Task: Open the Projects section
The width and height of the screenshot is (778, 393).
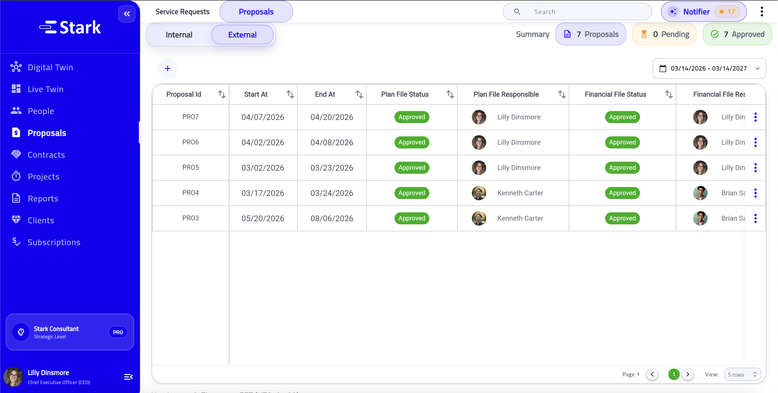Action: pos(43,176)
